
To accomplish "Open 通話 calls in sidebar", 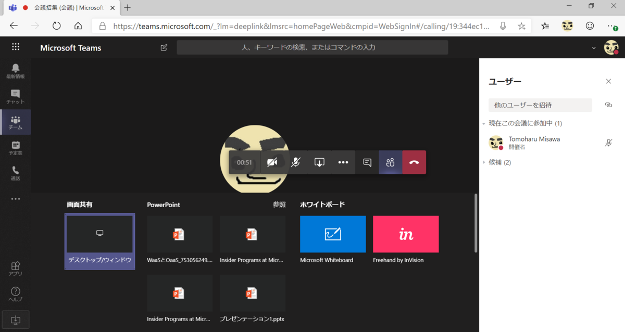I will click(15, 173).
